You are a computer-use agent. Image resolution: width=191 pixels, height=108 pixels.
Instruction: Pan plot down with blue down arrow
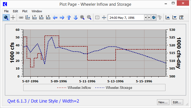click(76, 17)
